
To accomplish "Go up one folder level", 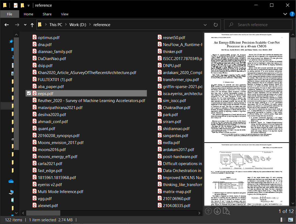I will point(32,25).
